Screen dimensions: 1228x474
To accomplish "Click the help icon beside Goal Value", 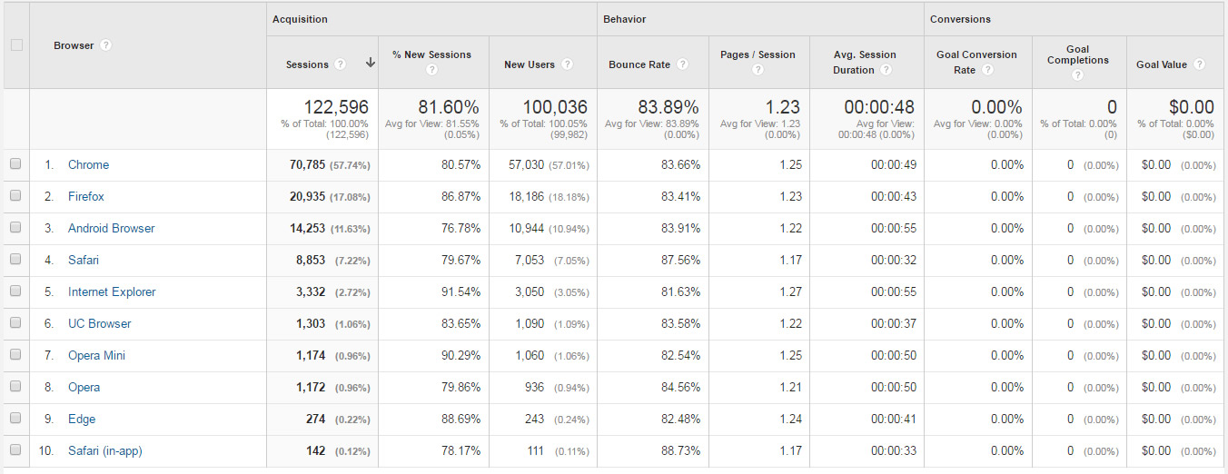I will pos(1200,64).
